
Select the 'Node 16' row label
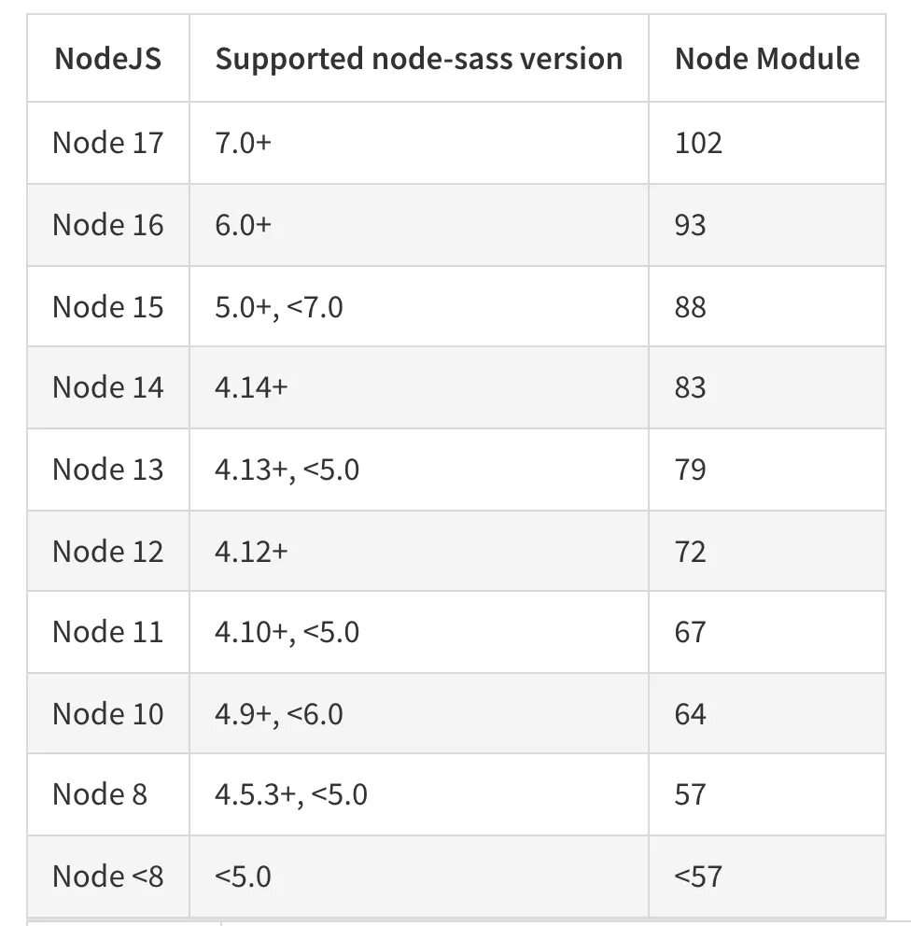(107, 225)
